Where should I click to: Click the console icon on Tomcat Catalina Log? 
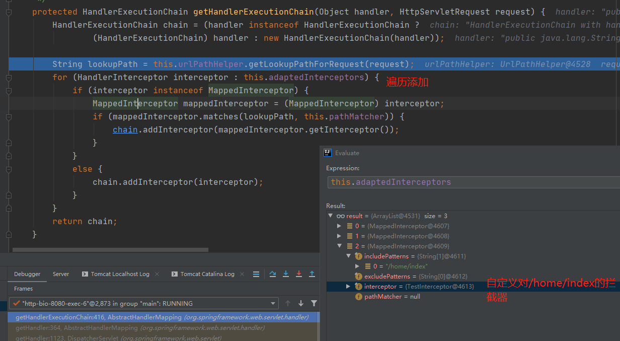175,274
